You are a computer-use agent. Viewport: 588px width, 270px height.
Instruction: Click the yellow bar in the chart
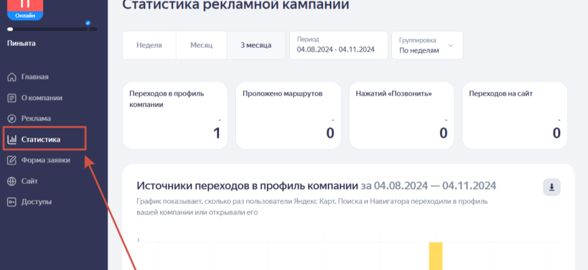pyautogui.click(x=436, y=256)
